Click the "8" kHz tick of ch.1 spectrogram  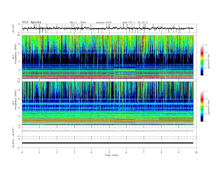click(x=20, y=44)
